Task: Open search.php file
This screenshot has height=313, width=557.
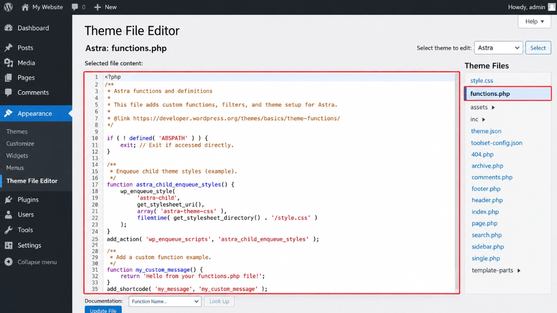Action: 486,235
